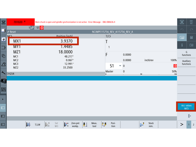The image size is (196, 147).
Task: Expand the left sidebar arrow
Action: click(3, 99)
